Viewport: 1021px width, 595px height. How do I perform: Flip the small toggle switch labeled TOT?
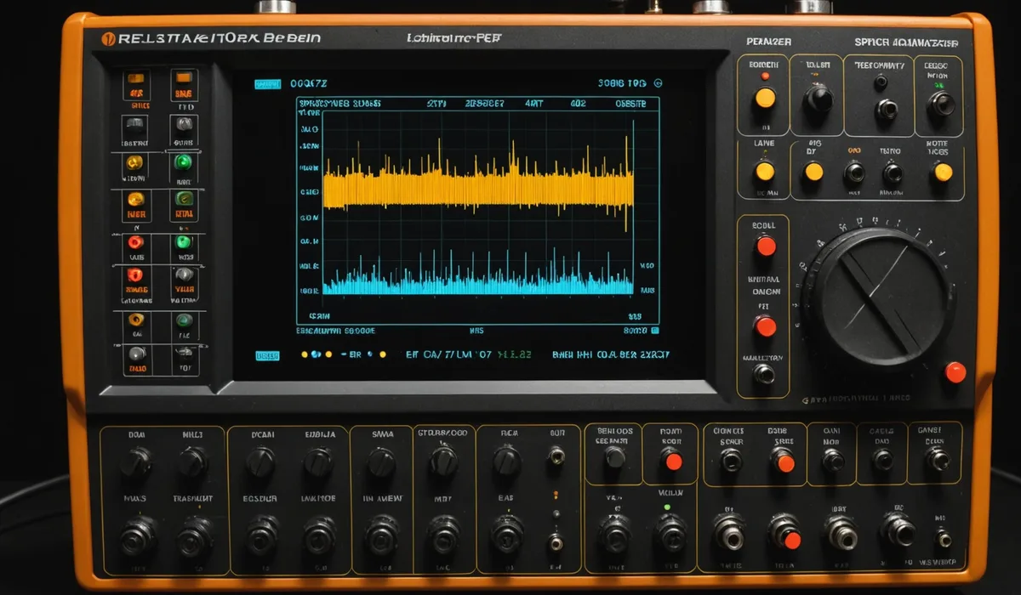185,353
